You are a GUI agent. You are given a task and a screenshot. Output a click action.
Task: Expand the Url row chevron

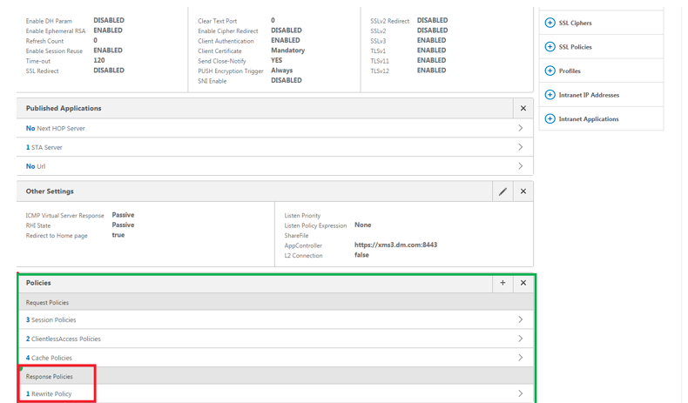coord(521,165)
